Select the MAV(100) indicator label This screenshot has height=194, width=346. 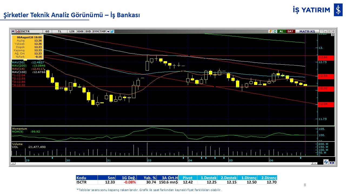click(19, 72)
